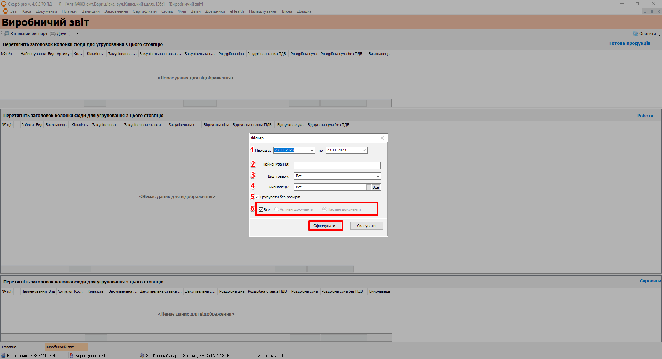Click the Загальний експорт save icon
Image resolution: width=662 pixels, height=359 pixels.
(x=7, y=33)
